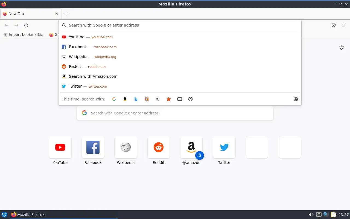Image resolution: width=350 pixels, height=219 pixels.
Task: Select Twitter suggestion in address dropdown
Action: 180,86
